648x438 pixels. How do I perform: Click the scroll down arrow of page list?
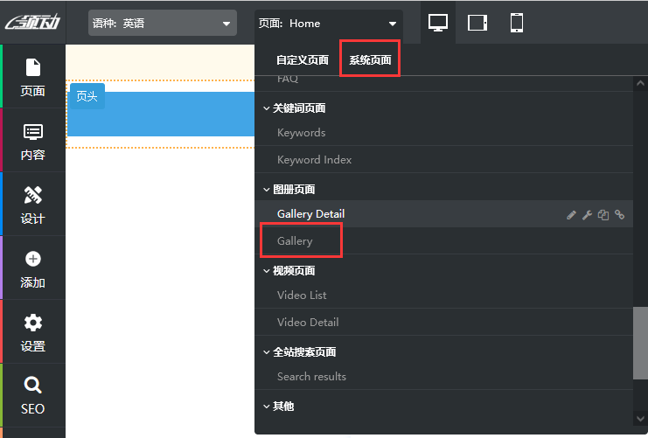[640, 418]
